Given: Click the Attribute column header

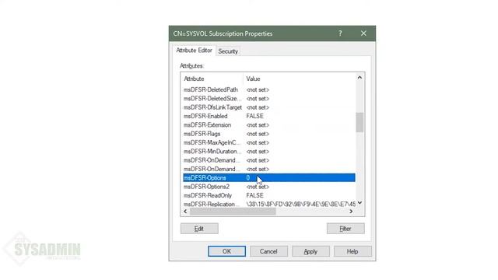Looking at the screenshot, I should tap(212, 79).
